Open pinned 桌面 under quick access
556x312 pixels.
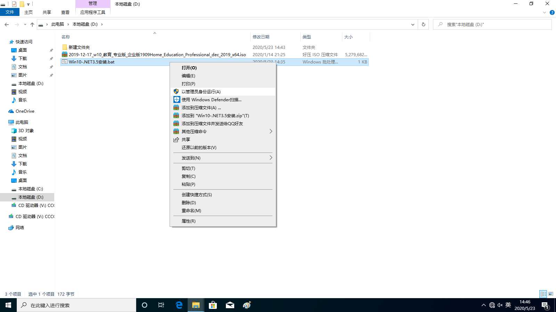point(23,50)
